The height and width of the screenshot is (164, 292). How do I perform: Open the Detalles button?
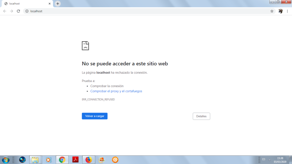pyautogui.click(x=201, y=116)
